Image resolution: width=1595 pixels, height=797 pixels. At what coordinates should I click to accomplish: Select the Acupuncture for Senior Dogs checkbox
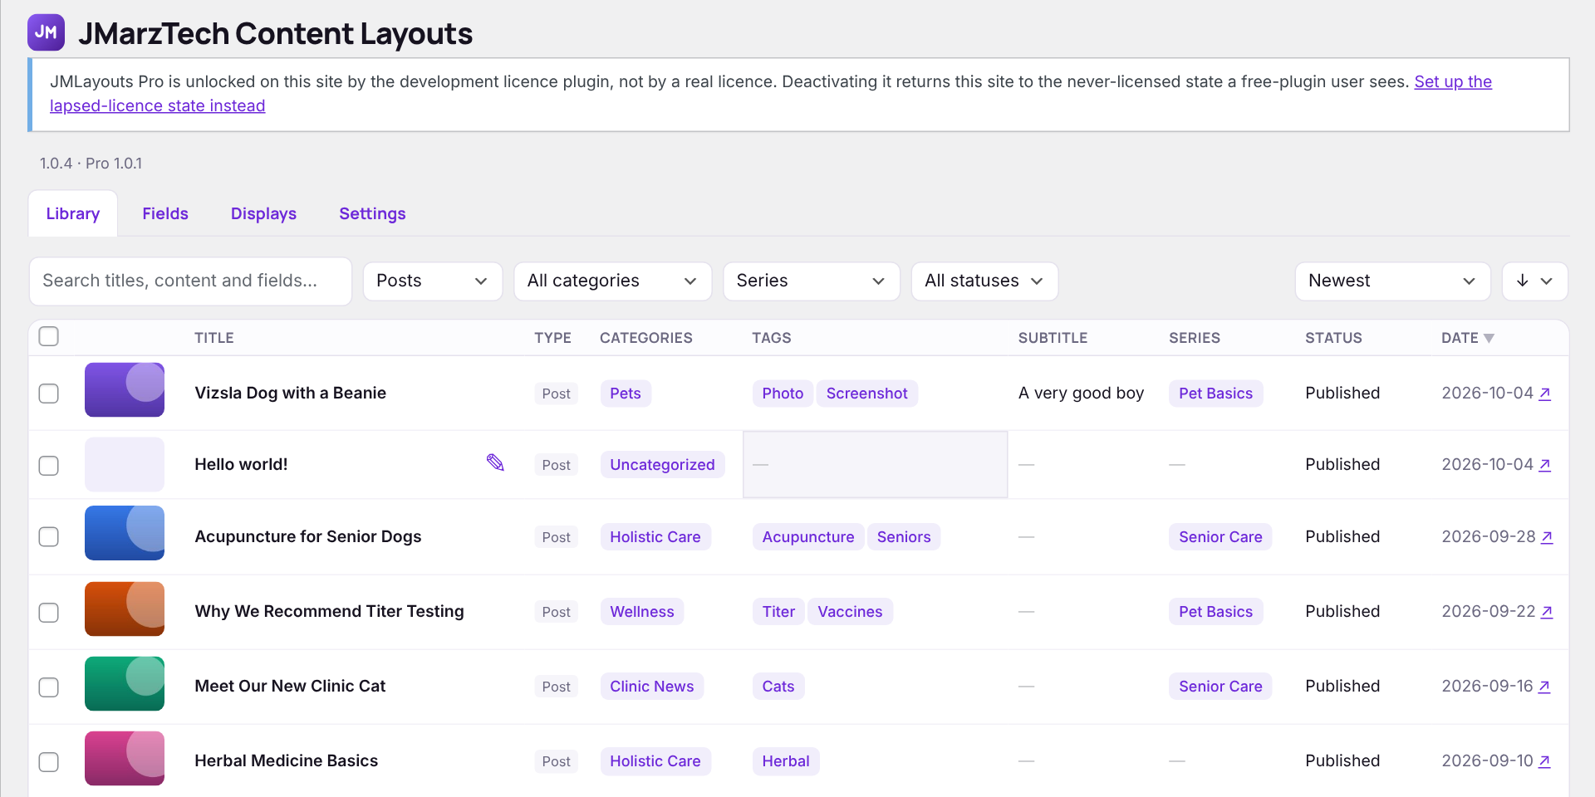pyautogui.click(x=49, y=536)
